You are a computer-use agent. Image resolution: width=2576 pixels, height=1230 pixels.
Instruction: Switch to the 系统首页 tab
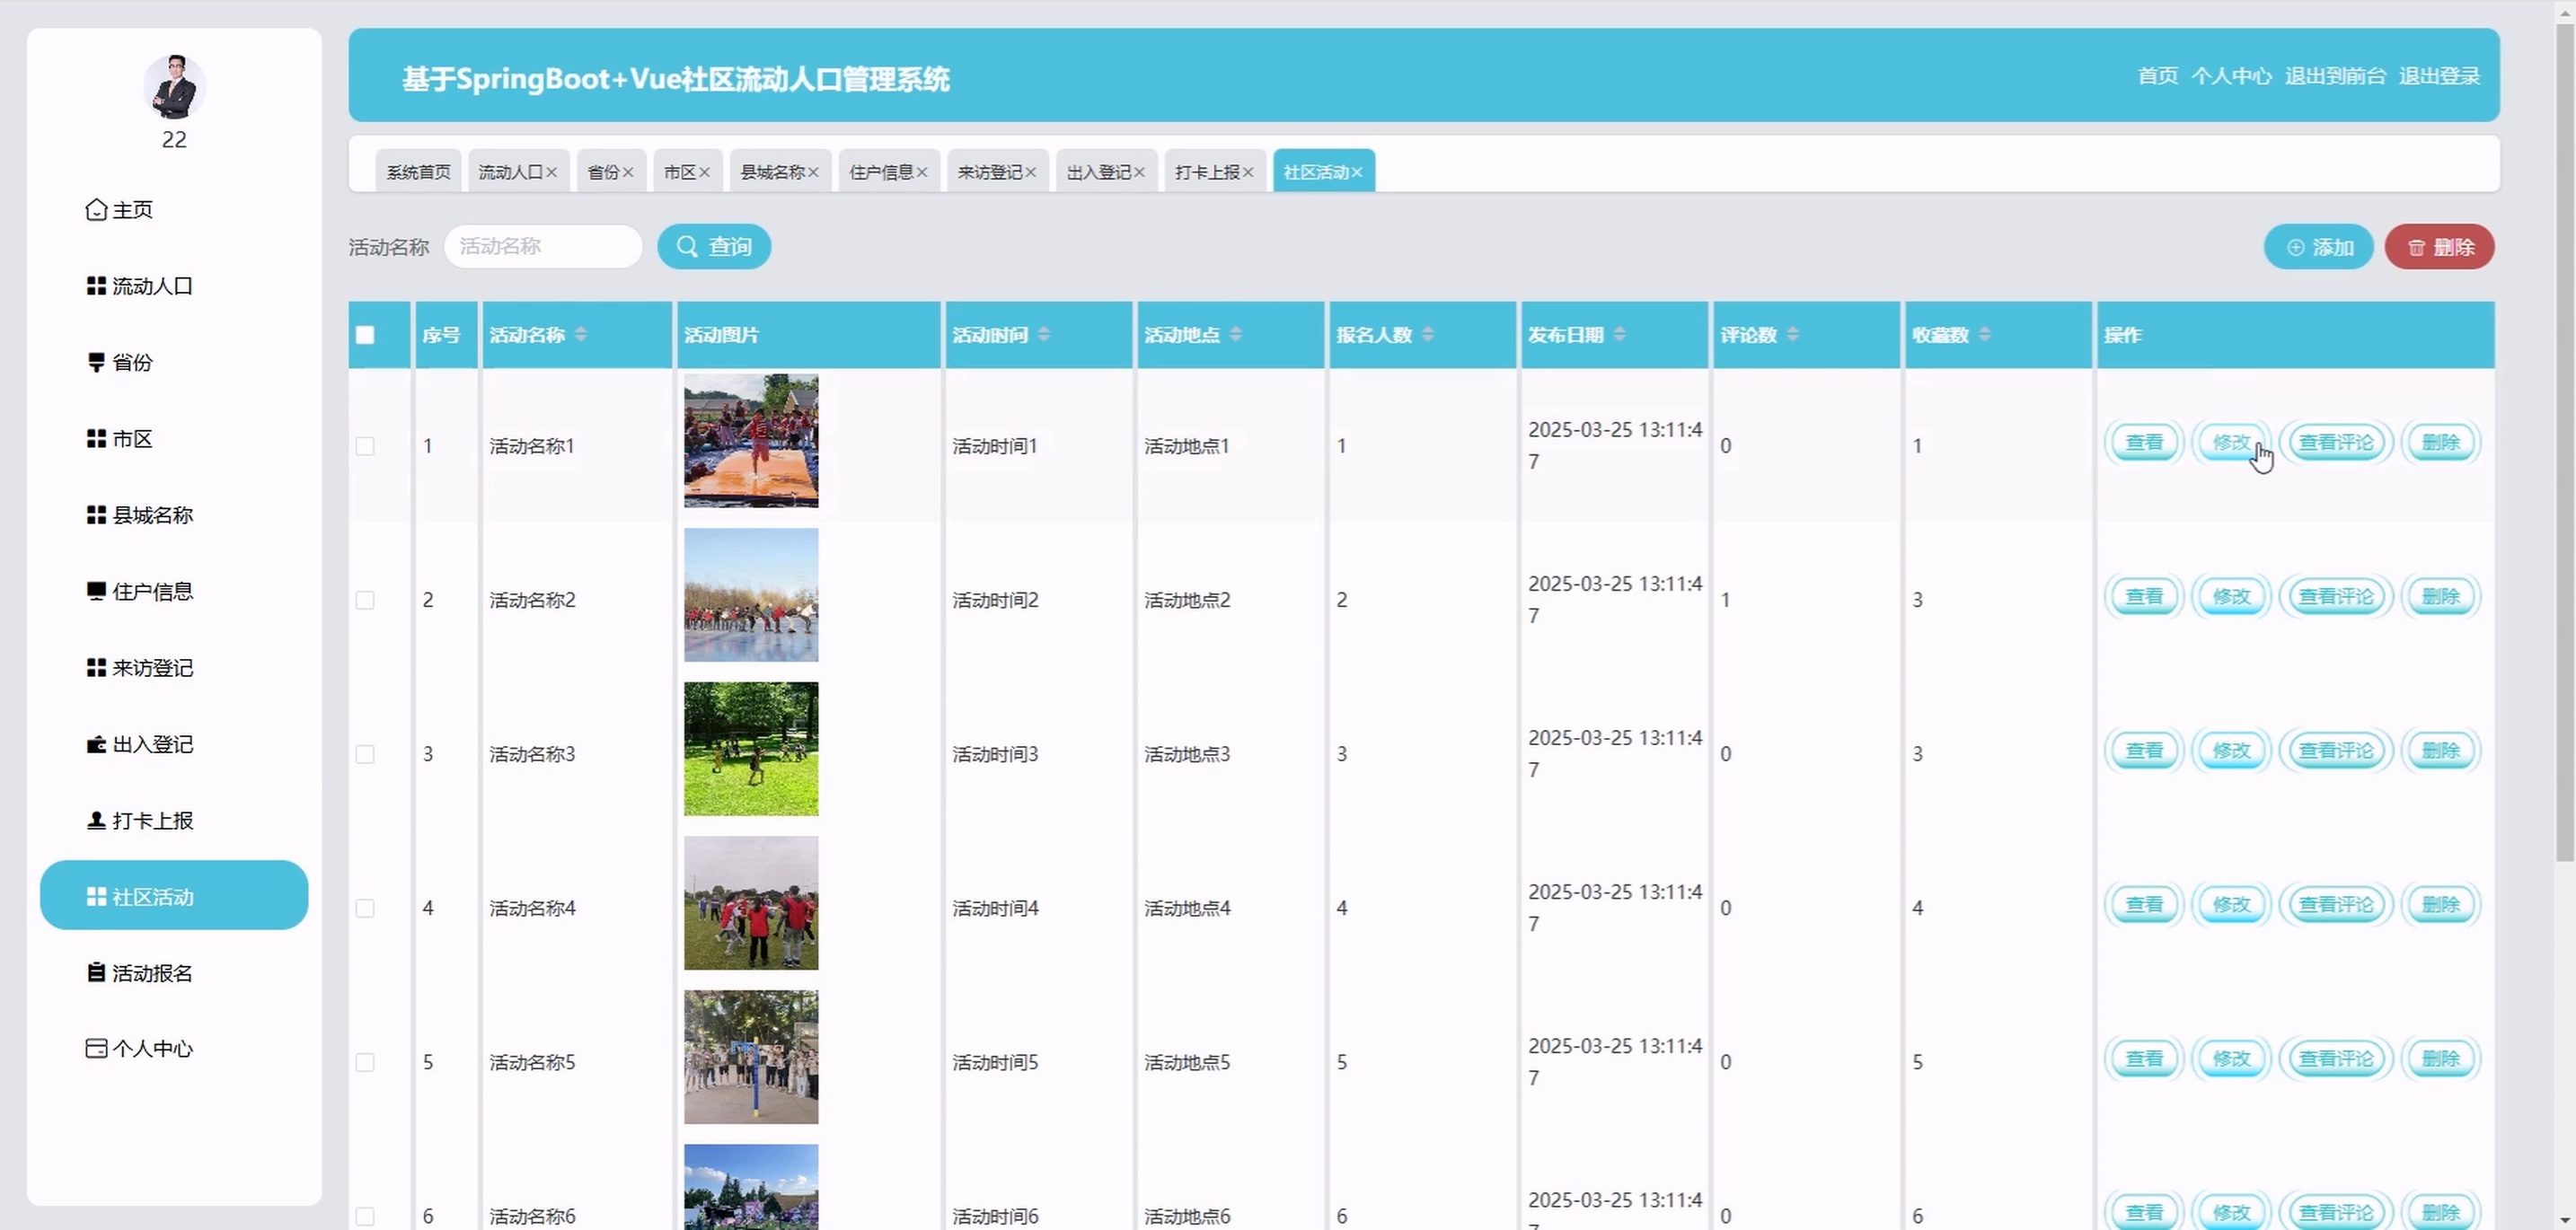point(418,171)
